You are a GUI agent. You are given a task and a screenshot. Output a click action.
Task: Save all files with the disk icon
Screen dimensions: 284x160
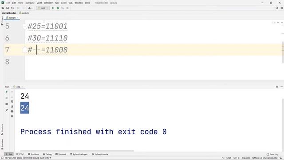(x=8, y=8)
